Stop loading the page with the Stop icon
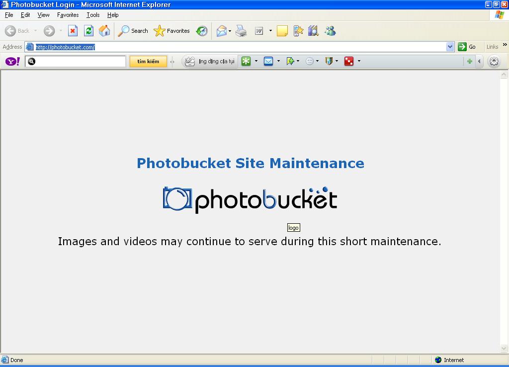Screen dimensions: 509x367 (73, 31)
